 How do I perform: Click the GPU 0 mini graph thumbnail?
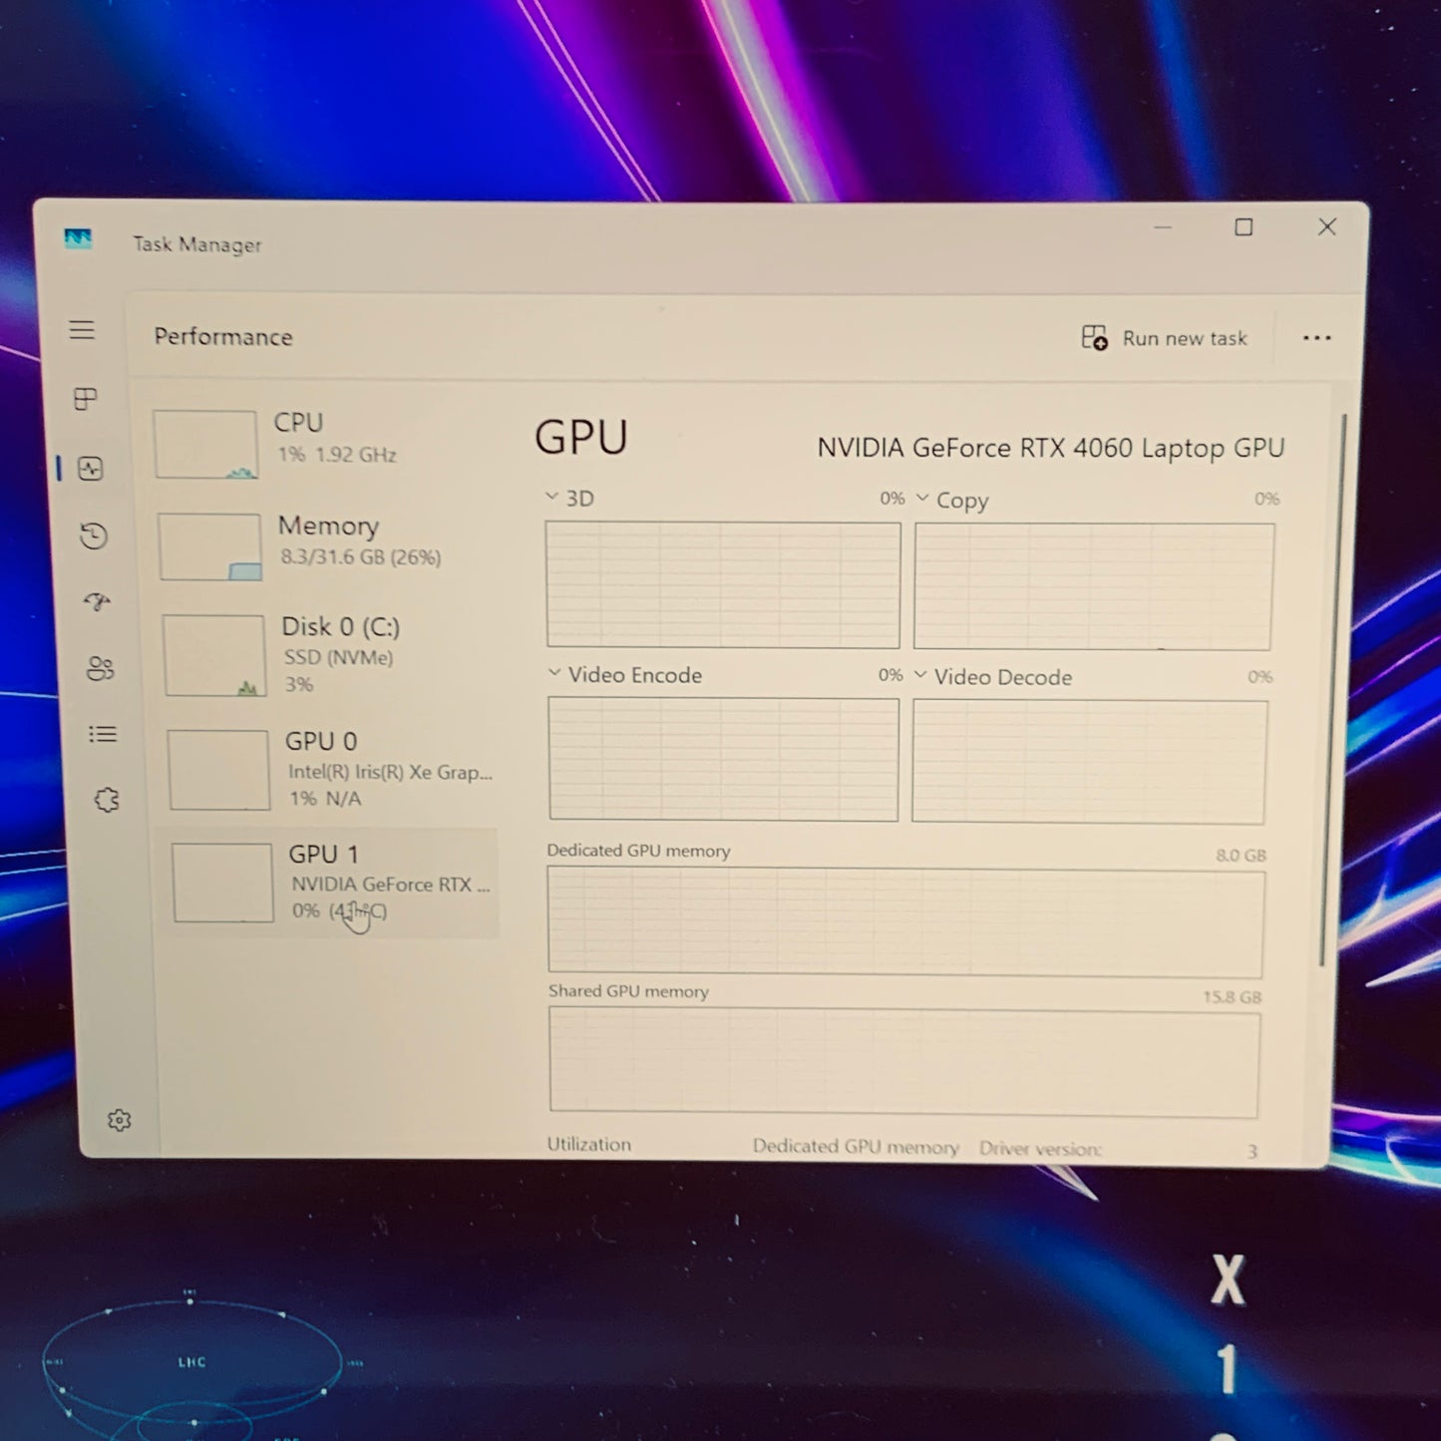coord(218,770)
